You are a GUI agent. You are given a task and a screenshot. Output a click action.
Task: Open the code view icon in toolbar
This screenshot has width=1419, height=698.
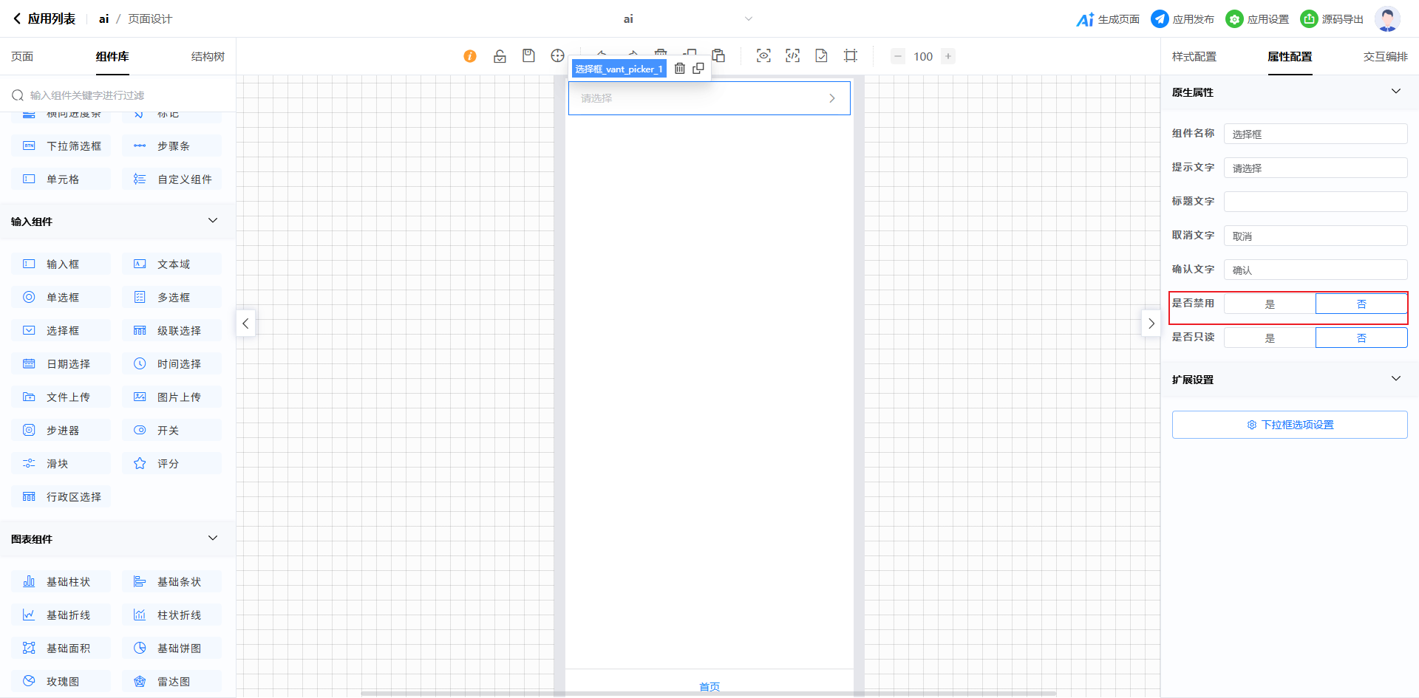pyautogui.click(x=792, y=56)
